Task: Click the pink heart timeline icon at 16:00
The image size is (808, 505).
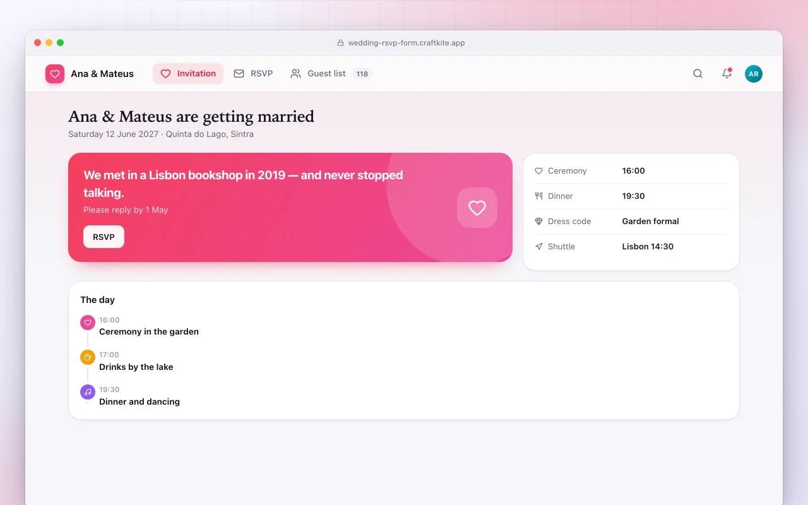Action: click(x=88, y=323)
